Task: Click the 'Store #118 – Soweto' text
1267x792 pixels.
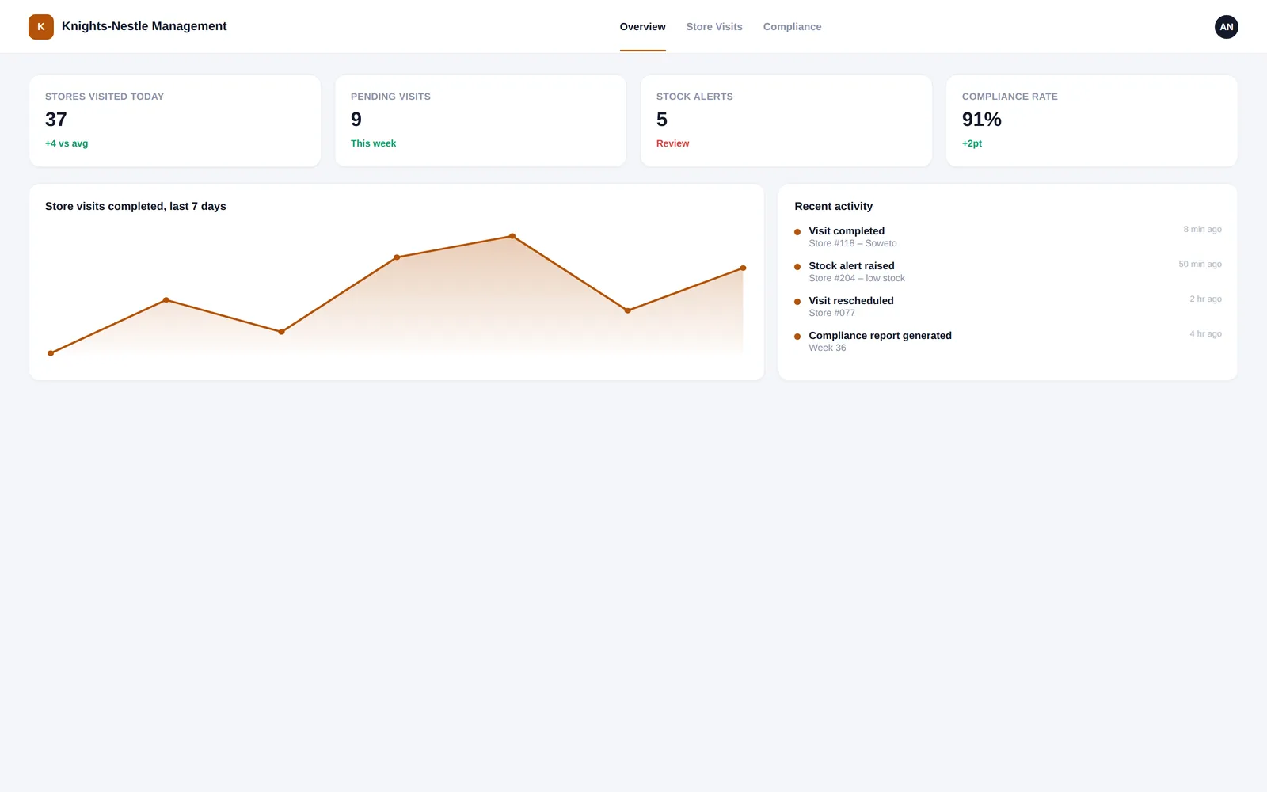Action: 853,243
